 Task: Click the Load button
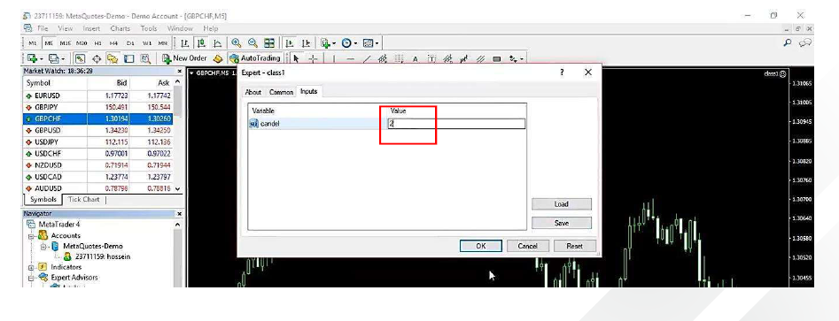(562, 204)
